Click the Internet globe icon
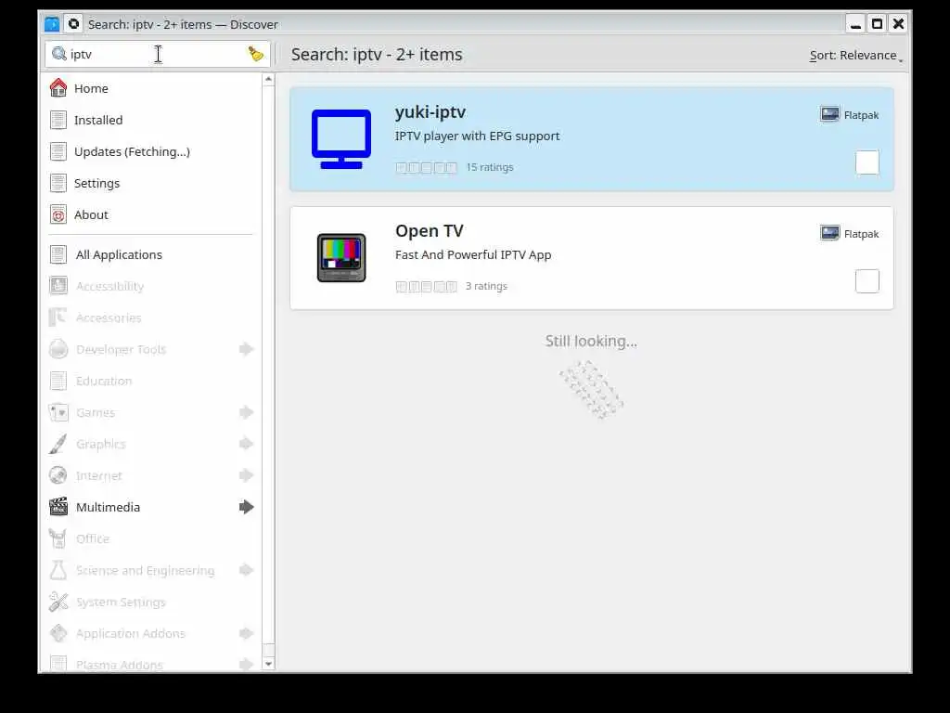Screen dimensions: 950x713 tap(58, 474)
